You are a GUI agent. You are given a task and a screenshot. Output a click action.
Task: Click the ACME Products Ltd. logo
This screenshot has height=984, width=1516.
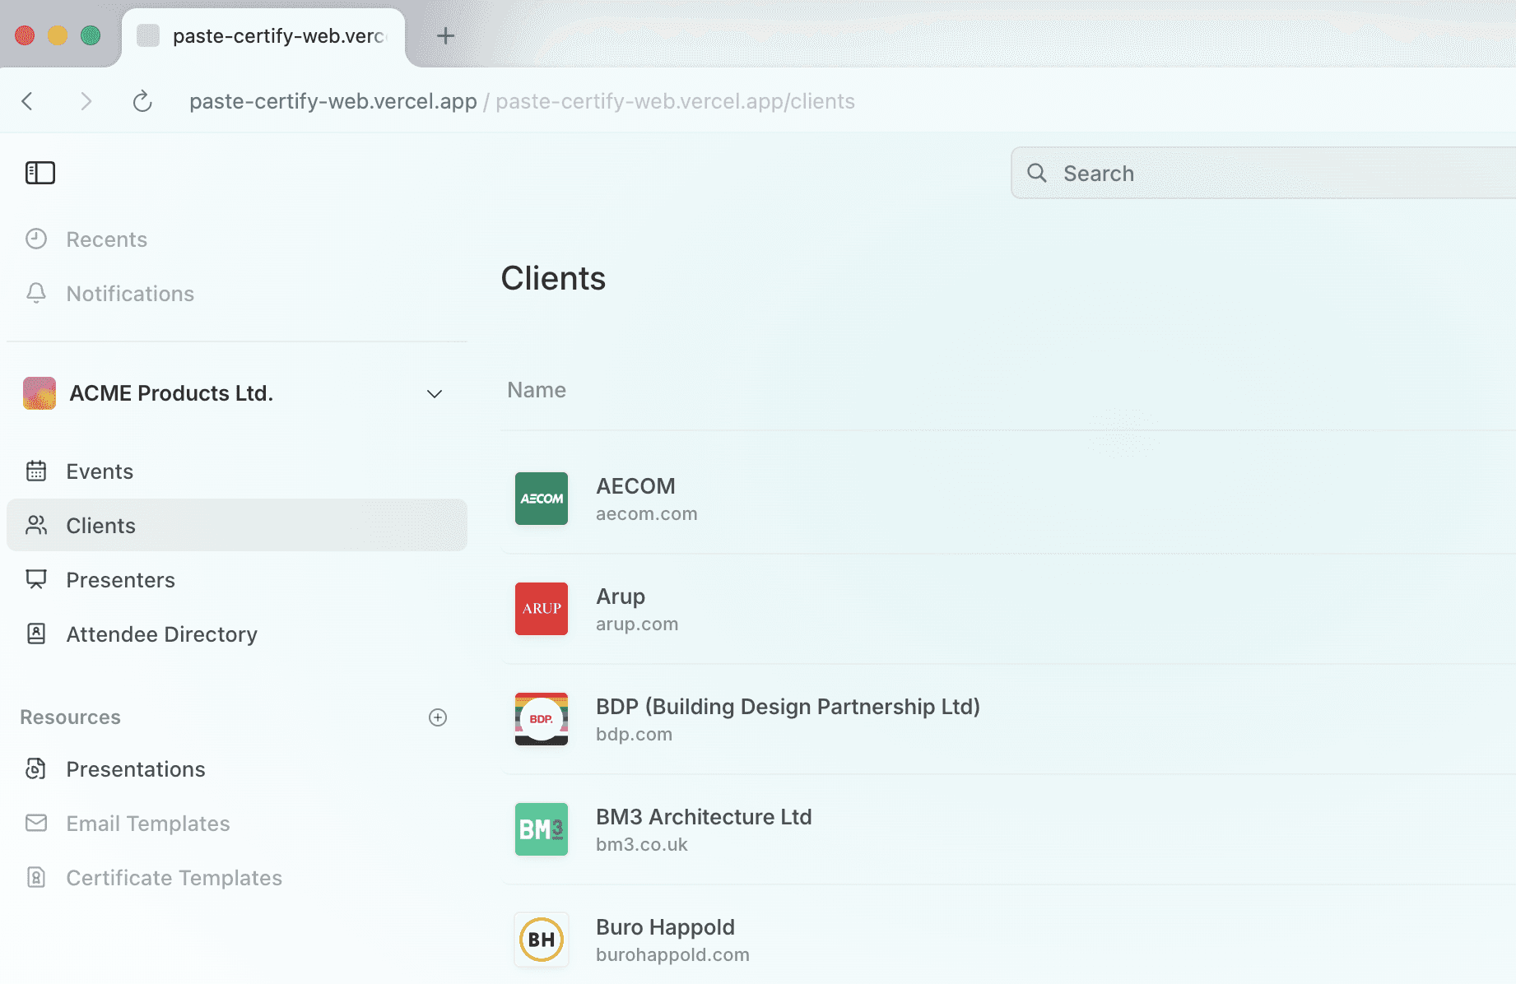[40, 393]
